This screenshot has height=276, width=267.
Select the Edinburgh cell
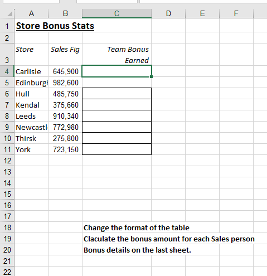31,83
